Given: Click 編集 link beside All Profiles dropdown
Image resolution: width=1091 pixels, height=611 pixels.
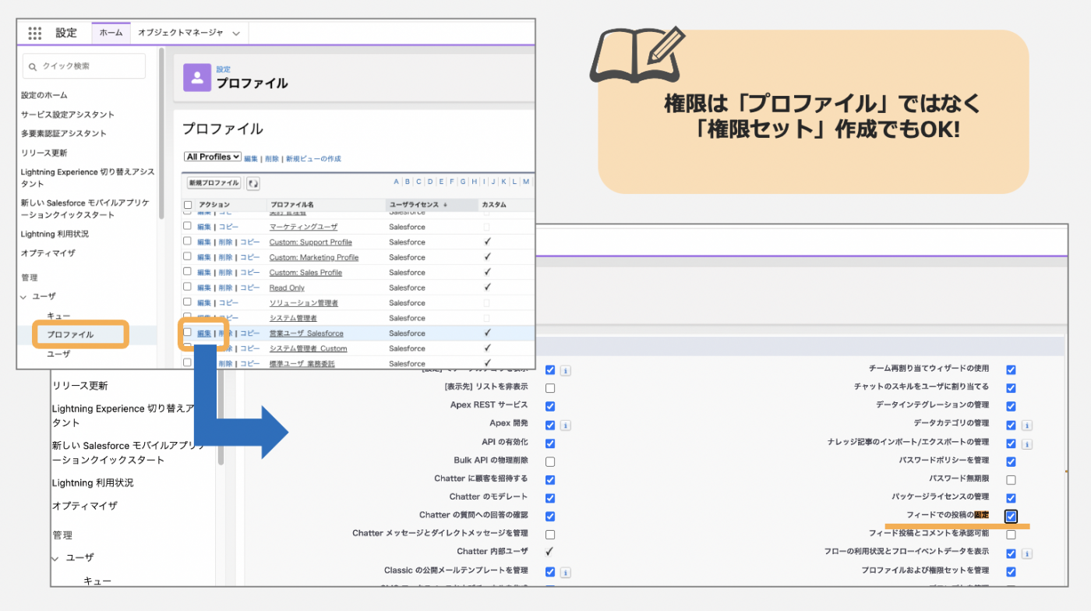Looking at the screenshot, I should (x=251, y=158).
